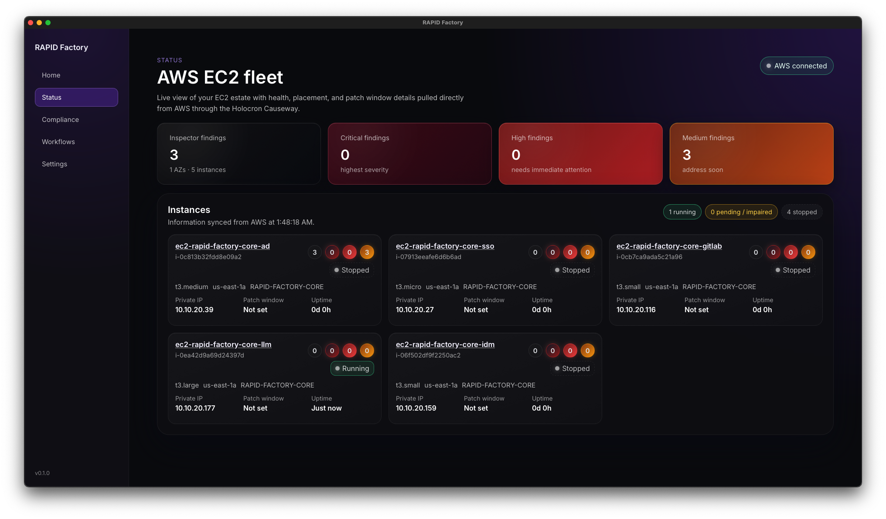Click critical findings badge on core-gitlab card

(x=773, y=253)
